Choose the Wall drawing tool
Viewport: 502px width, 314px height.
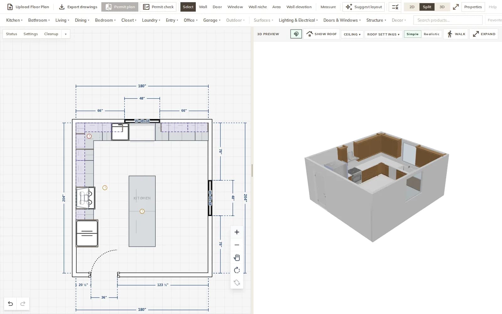pyautogui.click(x=203, y=7)
